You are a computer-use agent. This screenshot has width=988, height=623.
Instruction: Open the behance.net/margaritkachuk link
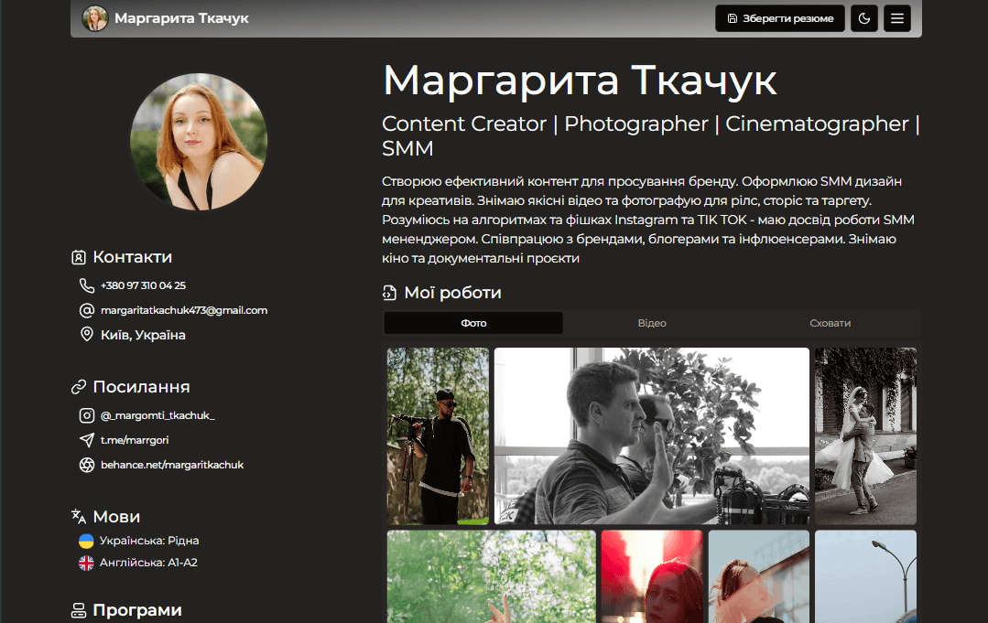point(171,465)
